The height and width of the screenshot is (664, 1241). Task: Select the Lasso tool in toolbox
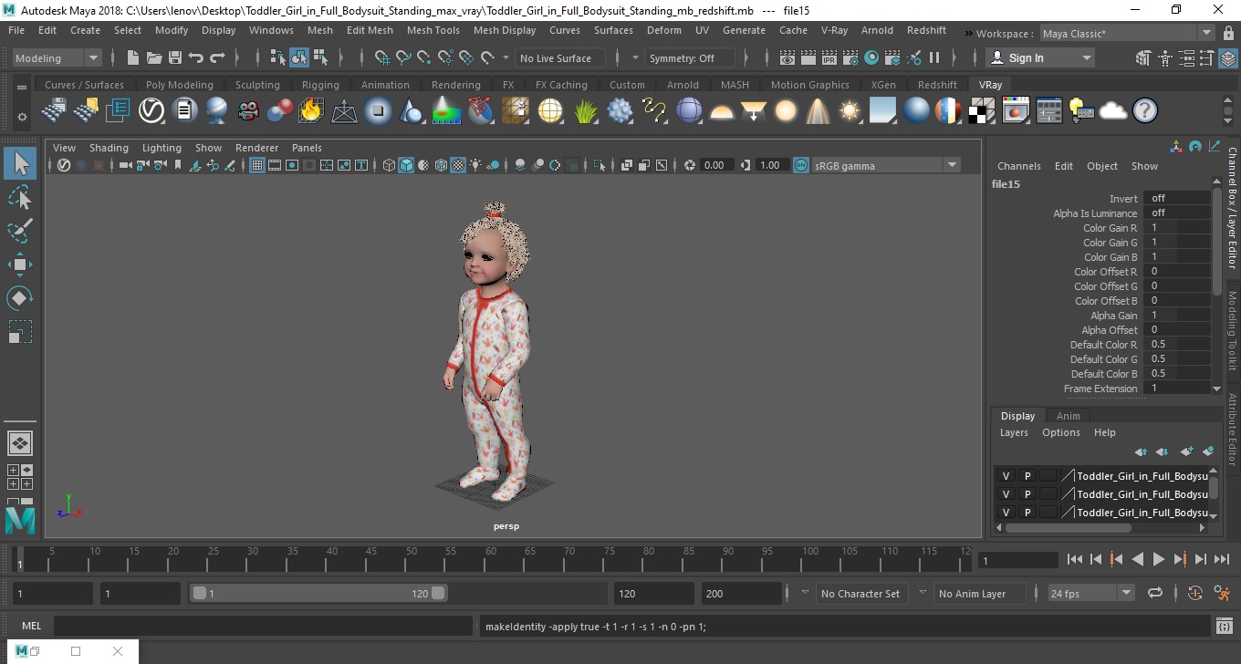tap(20, 197)
